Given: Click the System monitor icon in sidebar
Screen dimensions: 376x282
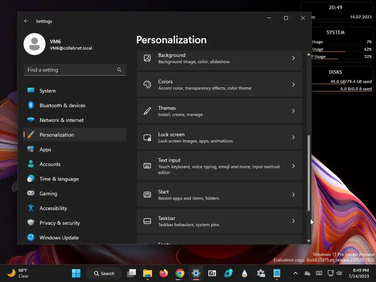Looking at the screenshot, I should 31,90.
